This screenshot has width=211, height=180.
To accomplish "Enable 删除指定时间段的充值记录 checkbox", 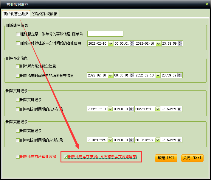I will (x=18, y=140).
